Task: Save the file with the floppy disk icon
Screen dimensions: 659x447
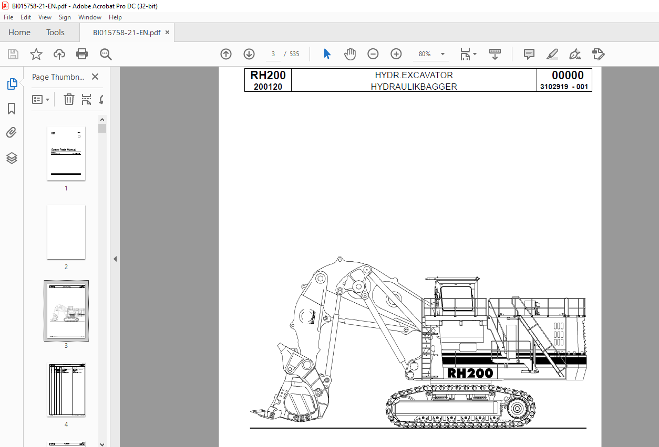Action: click(x=13, y=54)
